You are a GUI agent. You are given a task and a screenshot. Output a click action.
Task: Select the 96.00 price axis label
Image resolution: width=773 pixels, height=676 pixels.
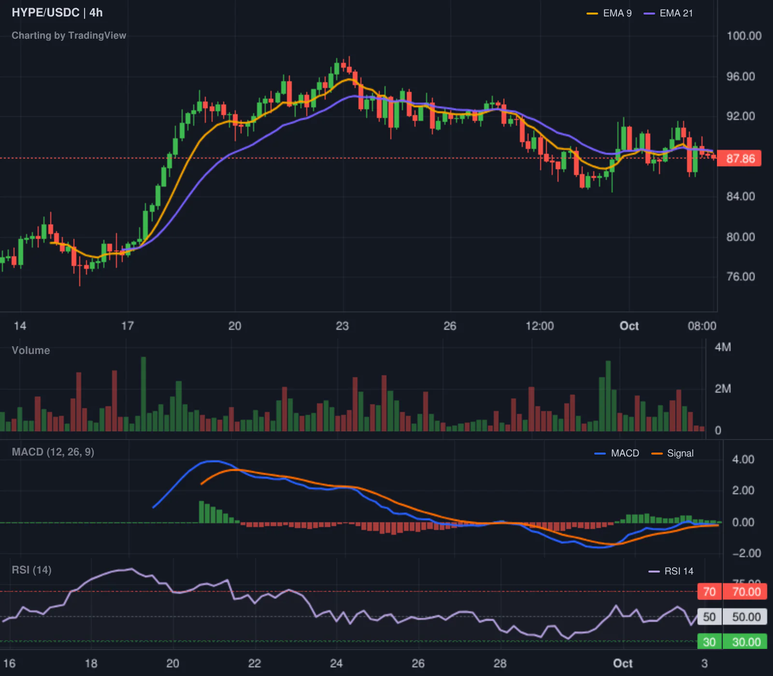click(x=741, y=76)
